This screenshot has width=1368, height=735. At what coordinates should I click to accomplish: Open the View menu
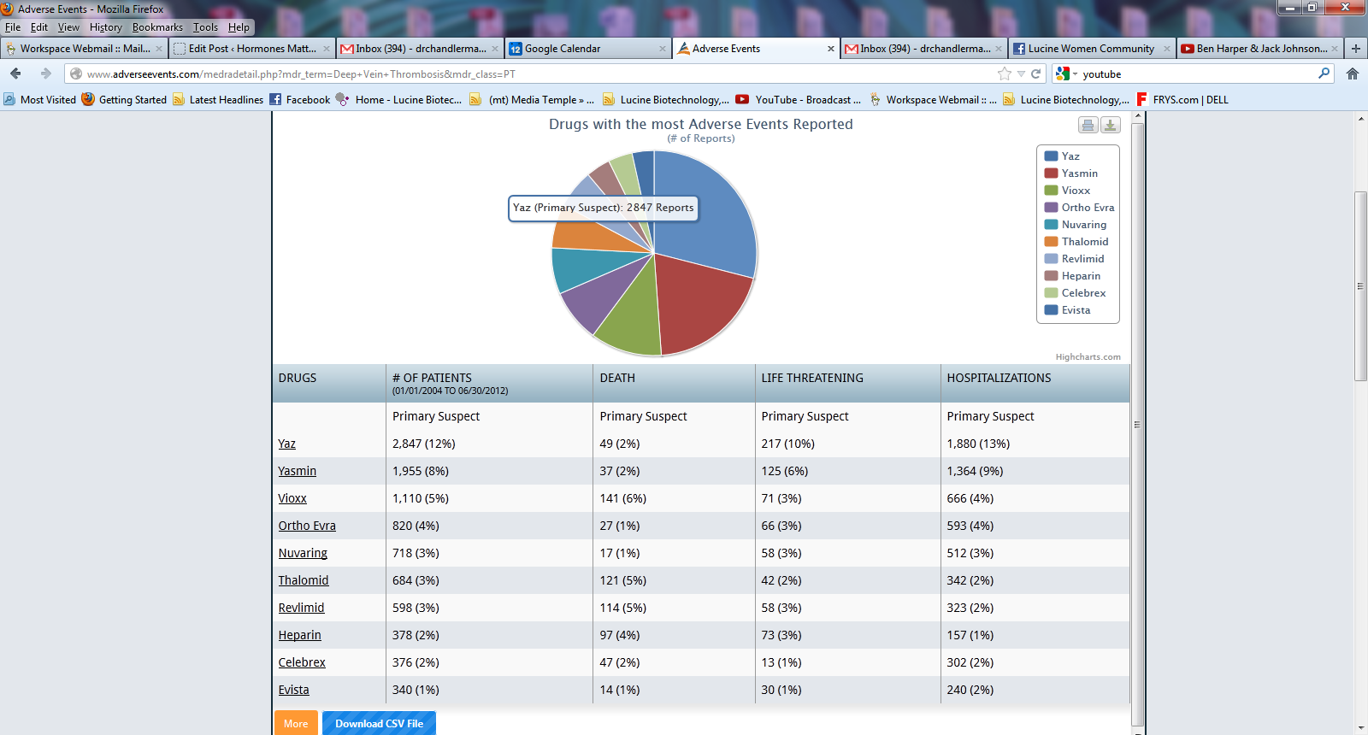pos(68,27)
